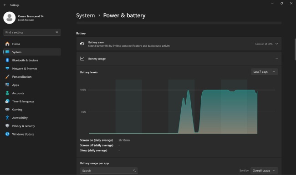
Task: Click the Power & battery page title
Action: pyautogui.click(x=124, y=15)
